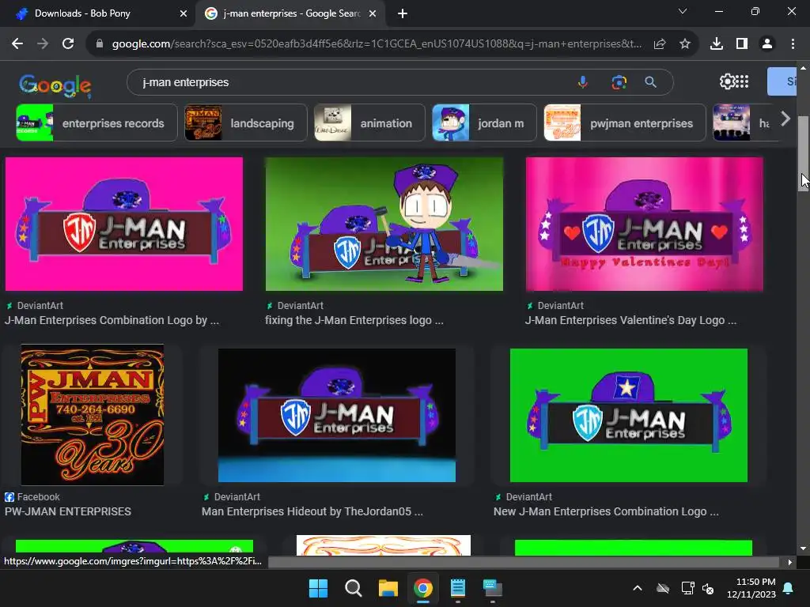
Task: Click the scroll down arrow
Action: (803, 549)
